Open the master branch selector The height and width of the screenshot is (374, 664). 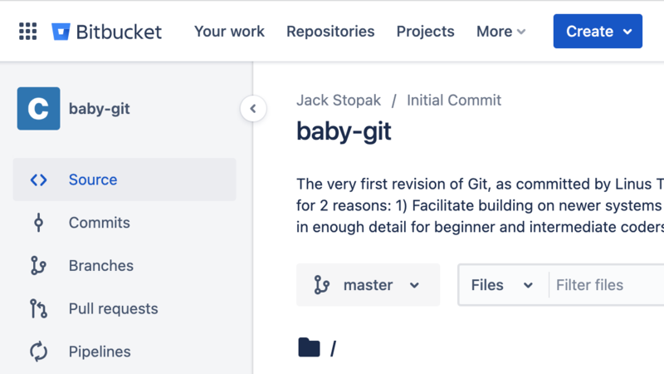pos(368,285)
